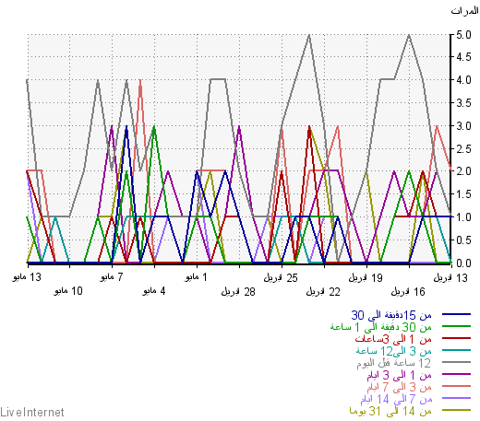The width and height of the screenshot is (480, 421).
Task: Select legend label 'من 30 دقيقة الى 1 ساعة'
Action: pyautogui.click(x=381, y=327)
